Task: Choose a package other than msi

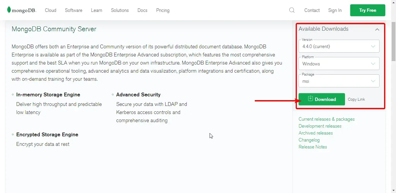Action: tap(339, 81)
